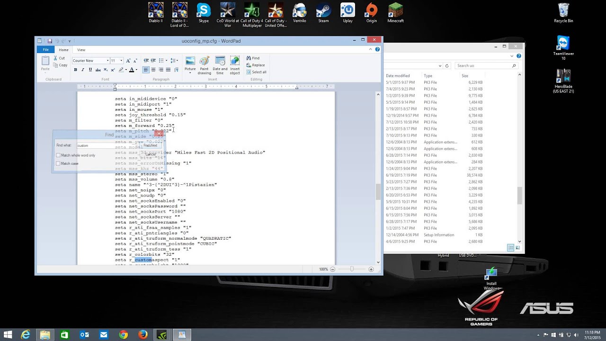
Task: Open Firefox from taskbar
Action: [143, 335]
